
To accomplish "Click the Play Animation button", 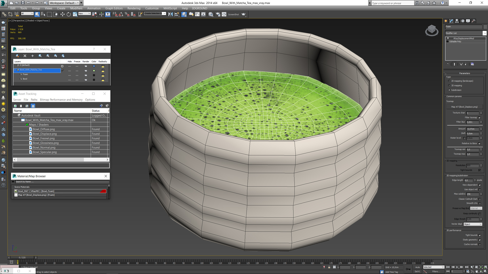I will (x=457, y=267).
